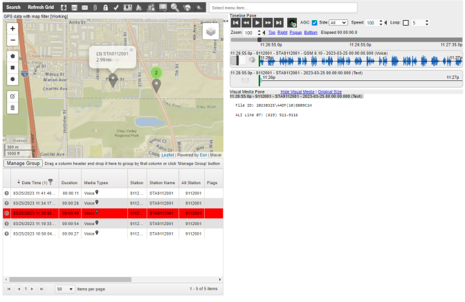465x302 pixels.
Task: Click the checkmark icon in toolbar
Action: click(x=116, y=8)
